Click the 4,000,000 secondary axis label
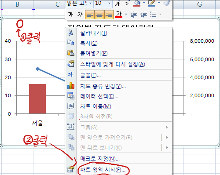The image size is (220, 175). pos(202,77)
